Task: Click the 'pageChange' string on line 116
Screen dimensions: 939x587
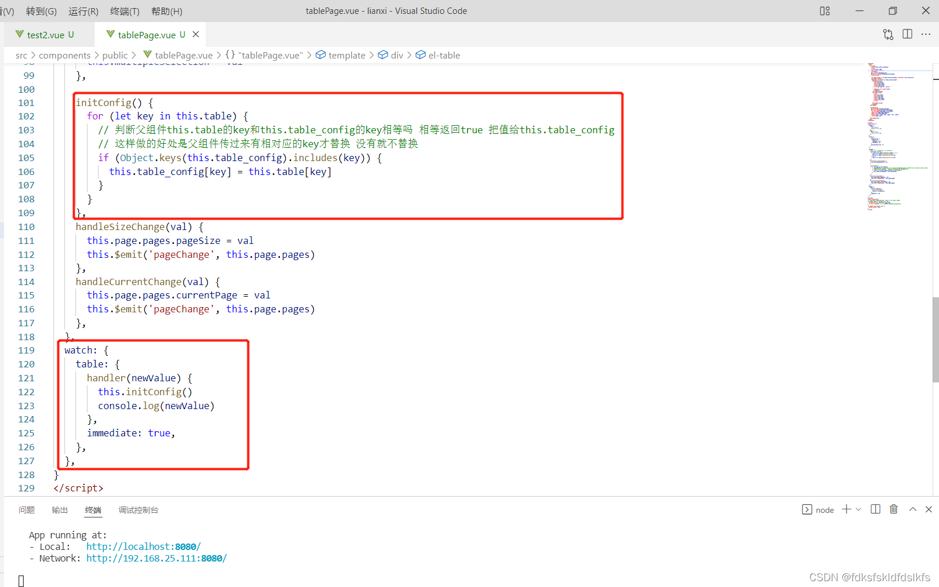Action: (181, 309)
